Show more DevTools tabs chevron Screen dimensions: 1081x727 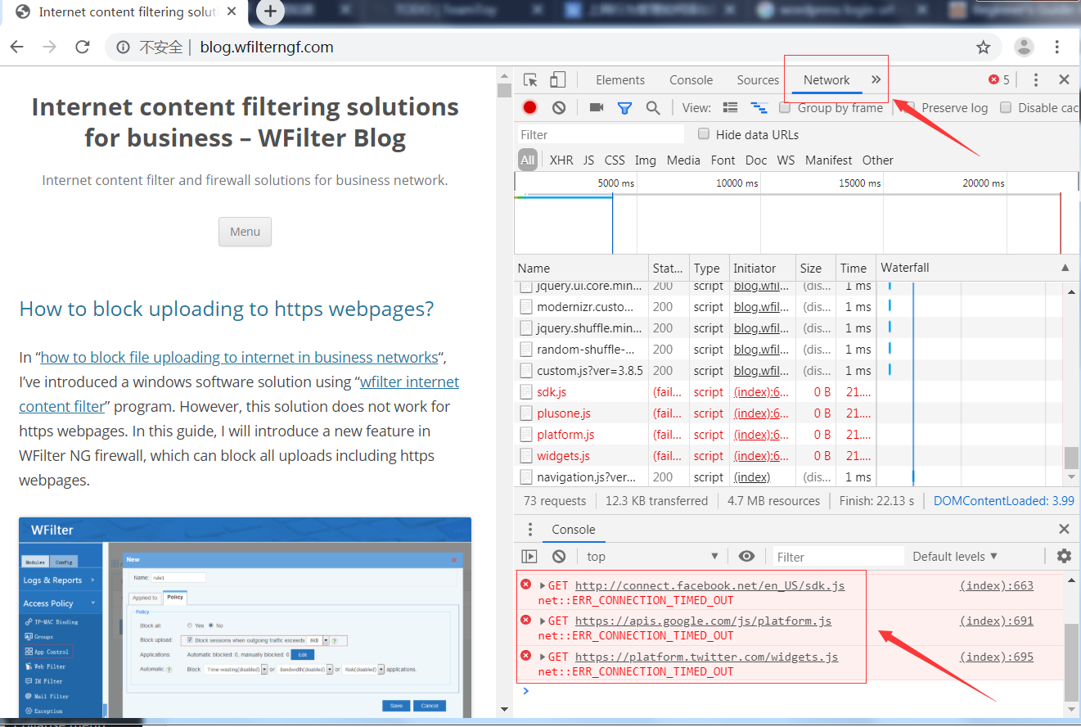(876, 79)
